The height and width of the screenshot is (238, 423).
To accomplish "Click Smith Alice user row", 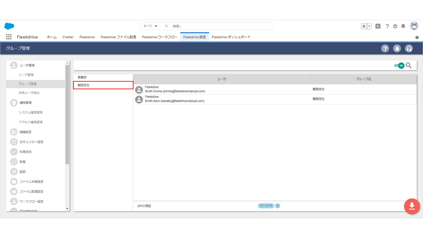I will [275, 99].
